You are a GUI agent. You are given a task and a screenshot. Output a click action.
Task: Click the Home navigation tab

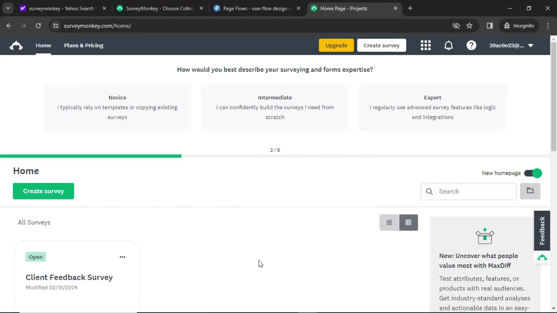click(x=43, y=46)
